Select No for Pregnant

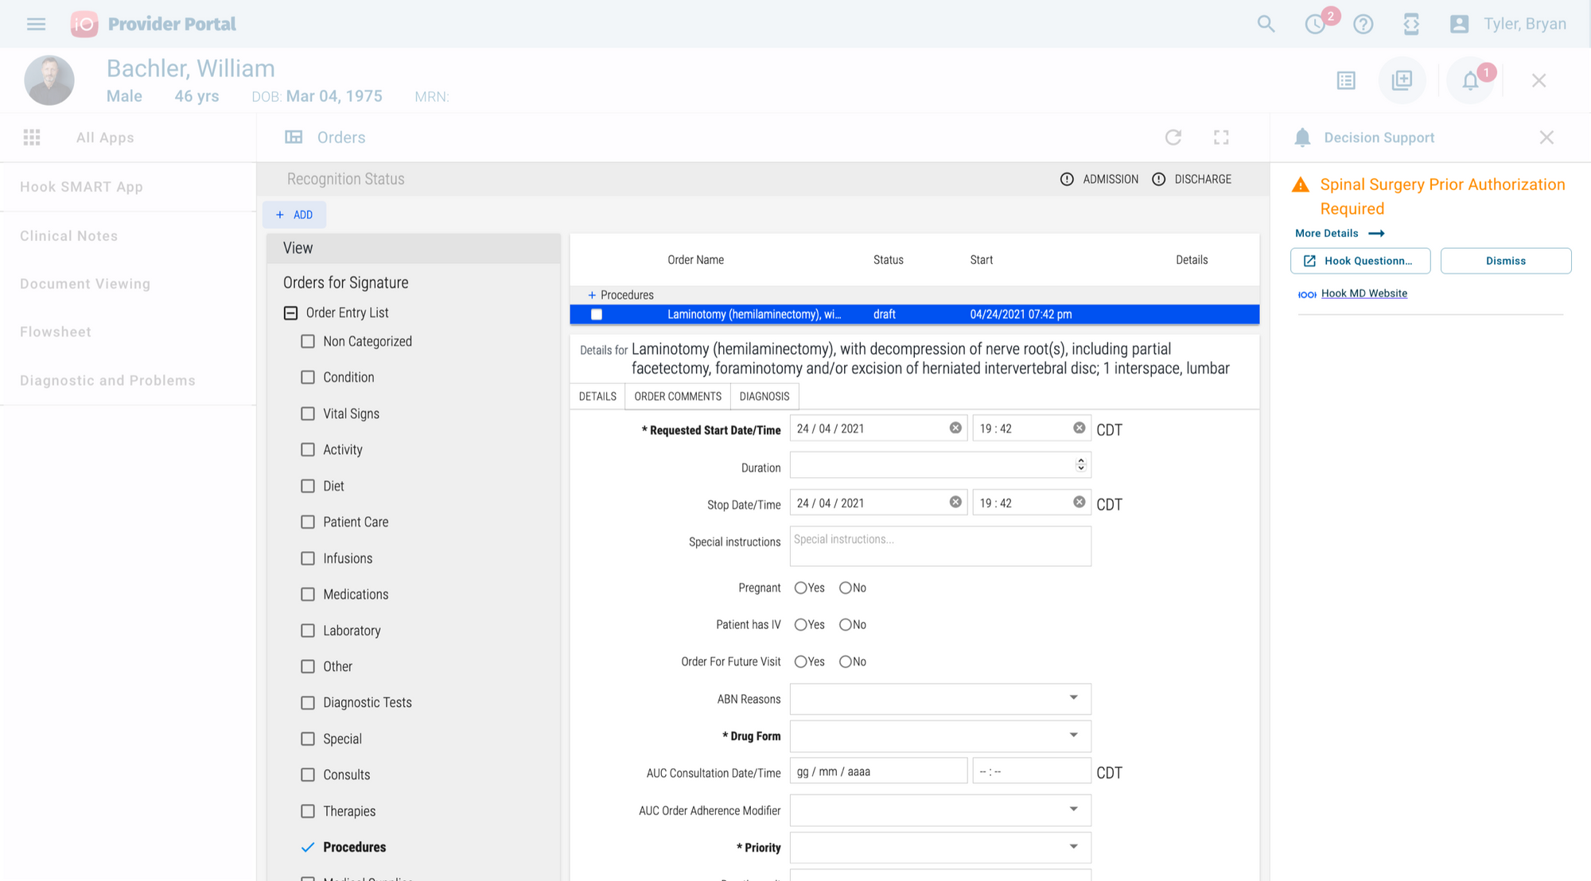846,588
